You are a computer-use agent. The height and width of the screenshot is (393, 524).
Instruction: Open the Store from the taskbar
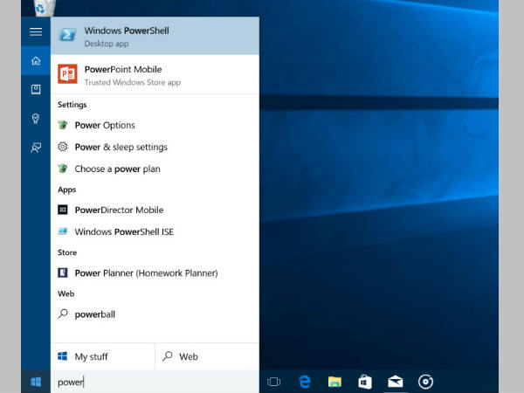click(365, 382)
